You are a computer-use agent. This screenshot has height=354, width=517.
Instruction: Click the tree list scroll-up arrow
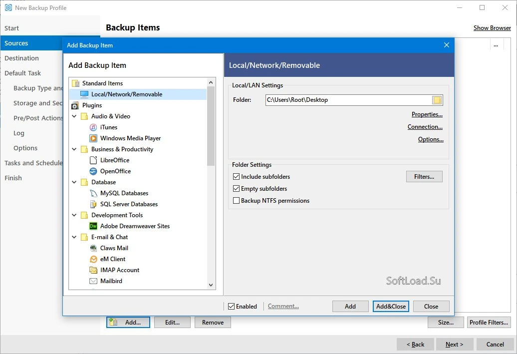(211, 82)
